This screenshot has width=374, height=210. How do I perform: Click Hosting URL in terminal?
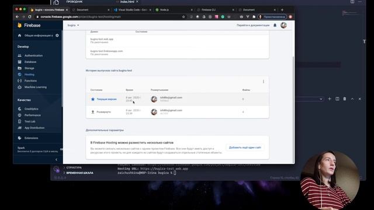tap(164, 169)
